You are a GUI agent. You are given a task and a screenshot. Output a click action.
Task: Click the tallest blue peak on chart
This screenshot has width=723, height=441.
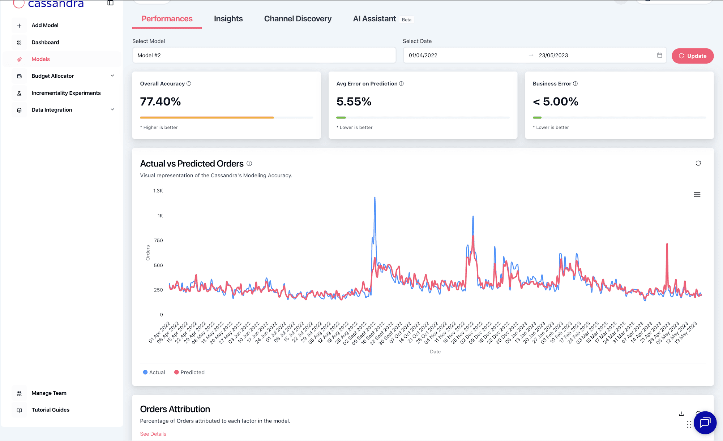click(375, 198)
